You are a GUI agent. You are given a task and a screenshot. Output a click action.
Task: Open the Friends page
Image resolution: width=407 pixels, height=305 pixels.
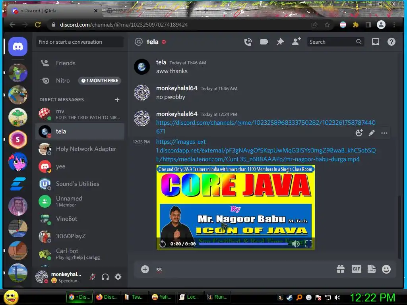click(80, 63)
